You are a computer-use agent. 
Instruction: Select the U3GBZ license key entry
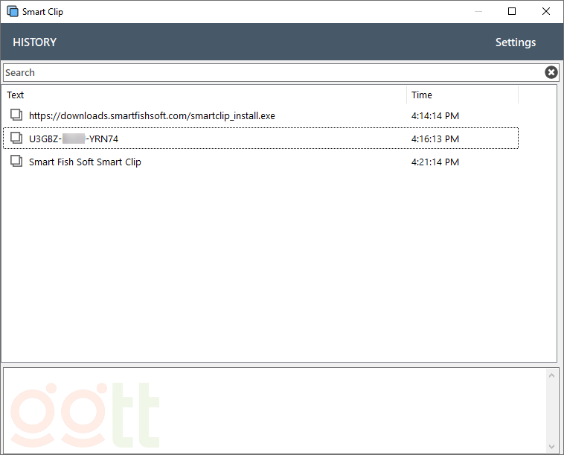[x=74, y=139]
